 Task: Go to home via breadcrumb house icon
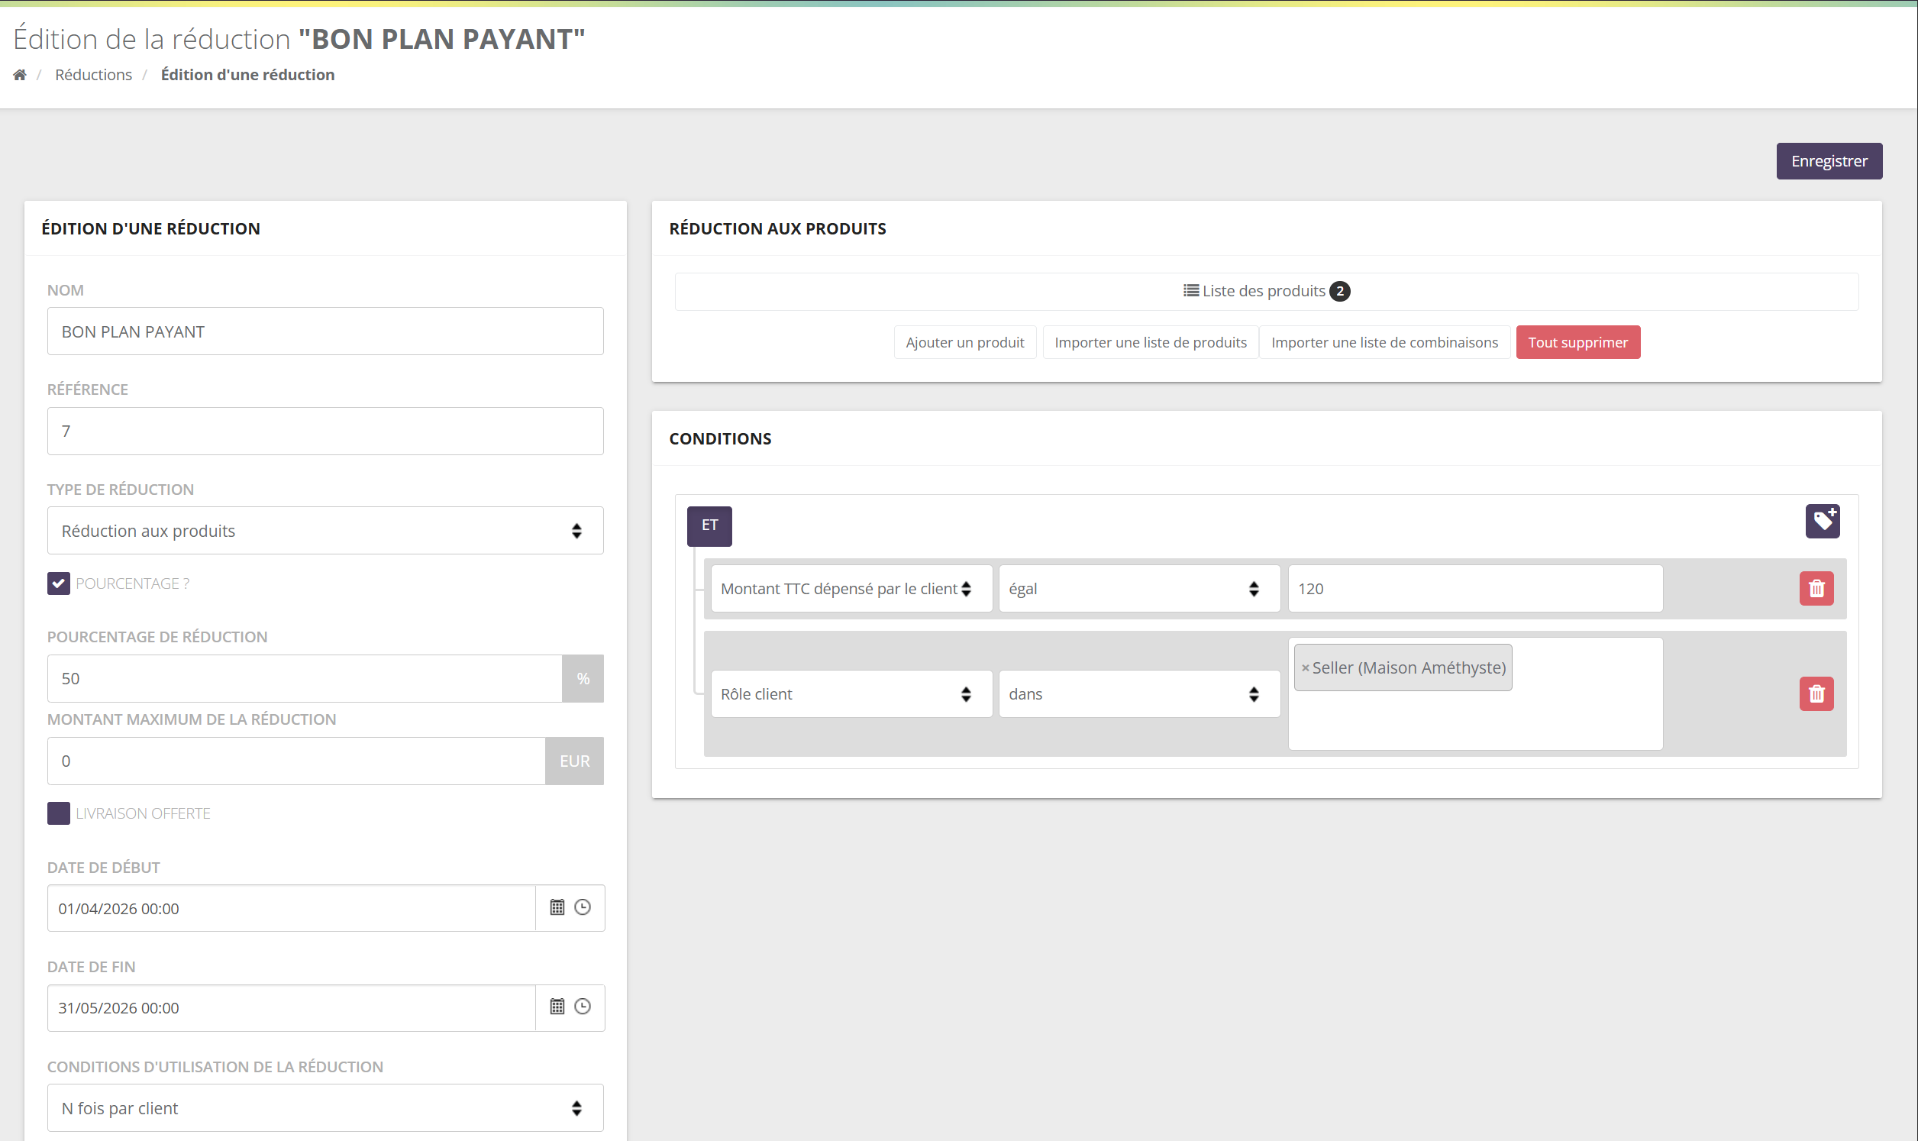20,75
